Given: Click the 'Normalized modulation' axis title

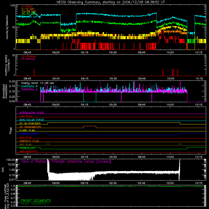Looking at the screenshot, I should (5, 91).
